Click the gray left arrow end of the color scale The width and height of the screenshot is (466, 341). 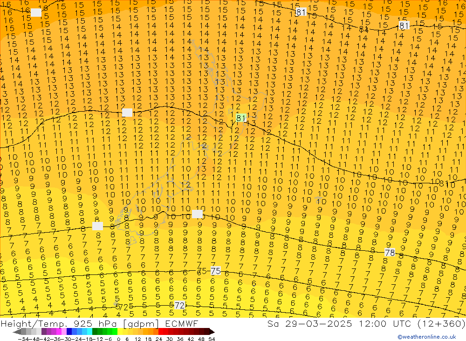pyautogui.click(x=17, y=332)
